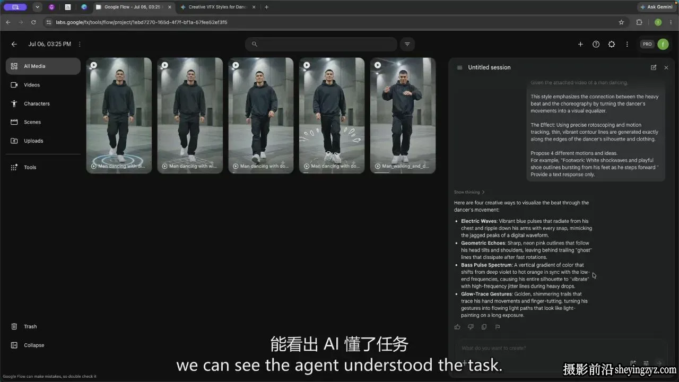Screen dimensions: 679x382
Task: Start a new session with the edit icon
Action: [x=654, y=67]
